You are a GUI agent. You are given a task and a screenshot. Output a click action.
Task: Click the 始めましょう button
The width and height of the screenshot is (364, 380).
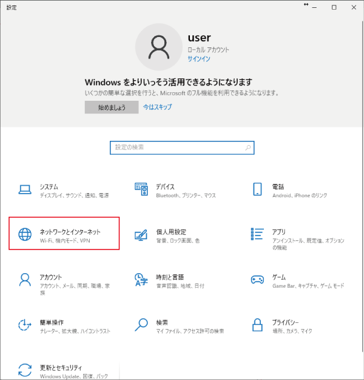click(x=112, y=107)
